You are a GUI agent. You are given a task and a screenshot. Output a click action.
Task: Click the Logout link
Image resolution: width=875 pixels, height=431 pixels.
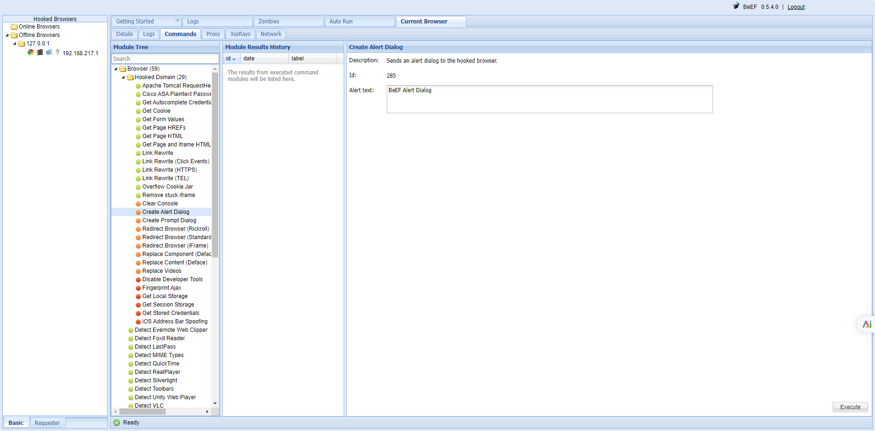pyautogui.click(x=796, y=7)
